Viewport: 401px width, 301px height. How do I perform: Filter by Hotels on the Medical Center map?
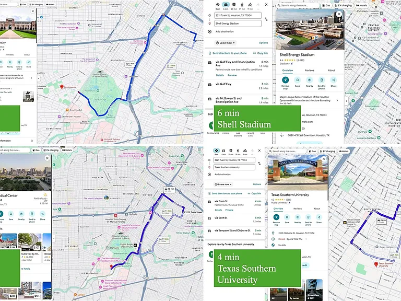(x=67, y=150)
